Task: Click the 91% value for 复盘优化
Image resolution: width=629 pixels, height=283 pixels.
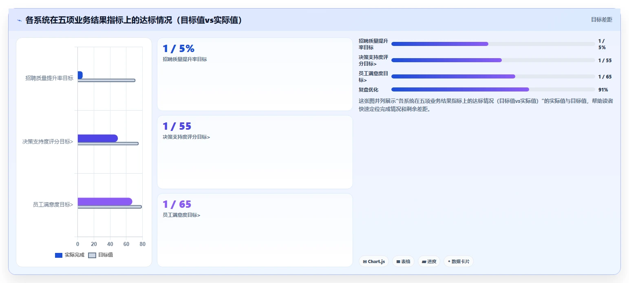Action: (x=603, y=90)
